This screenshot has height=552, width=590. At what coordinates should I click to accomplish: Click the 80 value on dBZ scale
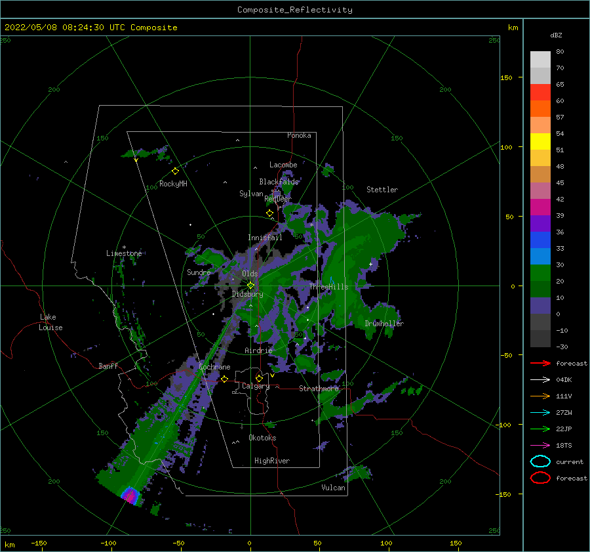pos(560,52)
